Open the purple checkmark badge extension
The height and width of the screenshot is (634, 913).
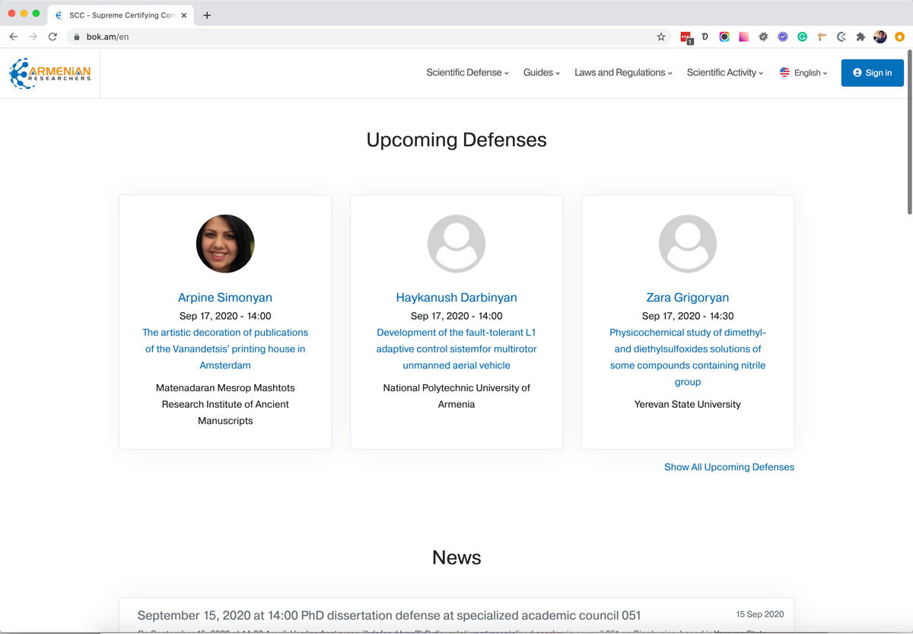[x=783, y=37]
